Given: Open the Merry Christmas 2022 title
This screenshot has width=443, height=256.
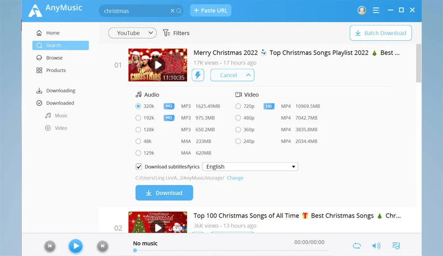Looking at the screenshot, I should (296, 53).
